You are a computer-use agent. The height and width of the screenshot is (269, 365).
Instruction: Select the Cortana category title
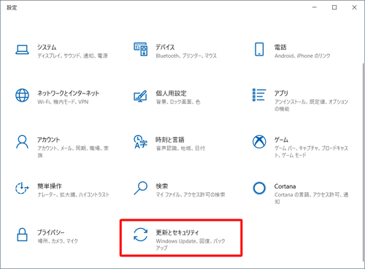[x=285, y=186]
